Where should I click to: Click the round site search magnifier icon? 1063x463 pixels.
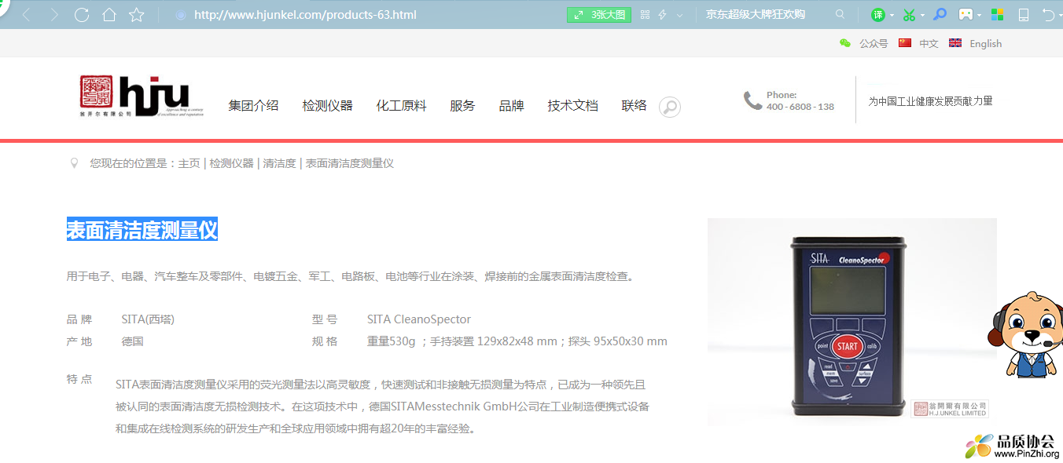click(x=670, y=107)
